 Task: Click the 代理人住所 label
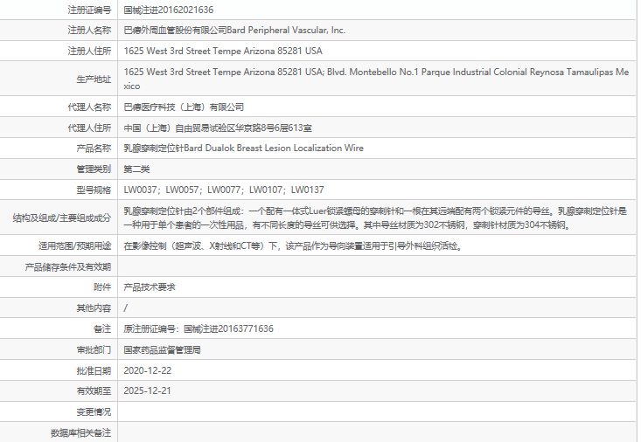[x=89, y=128]
